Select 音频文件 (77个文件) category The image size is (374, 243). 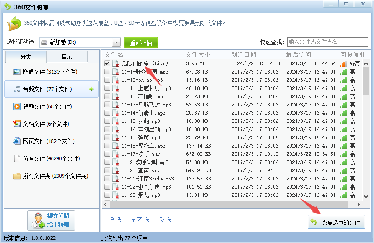(x=51, y=89)
